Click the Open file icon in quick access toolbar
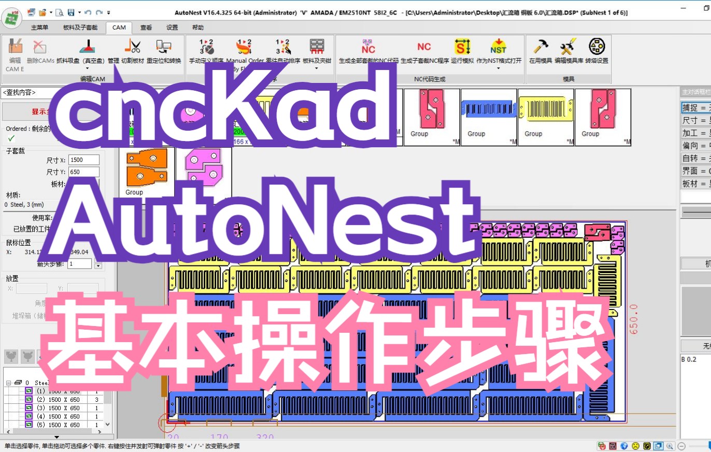The height and width of the screenshot is (452, 711). [42, 11]
